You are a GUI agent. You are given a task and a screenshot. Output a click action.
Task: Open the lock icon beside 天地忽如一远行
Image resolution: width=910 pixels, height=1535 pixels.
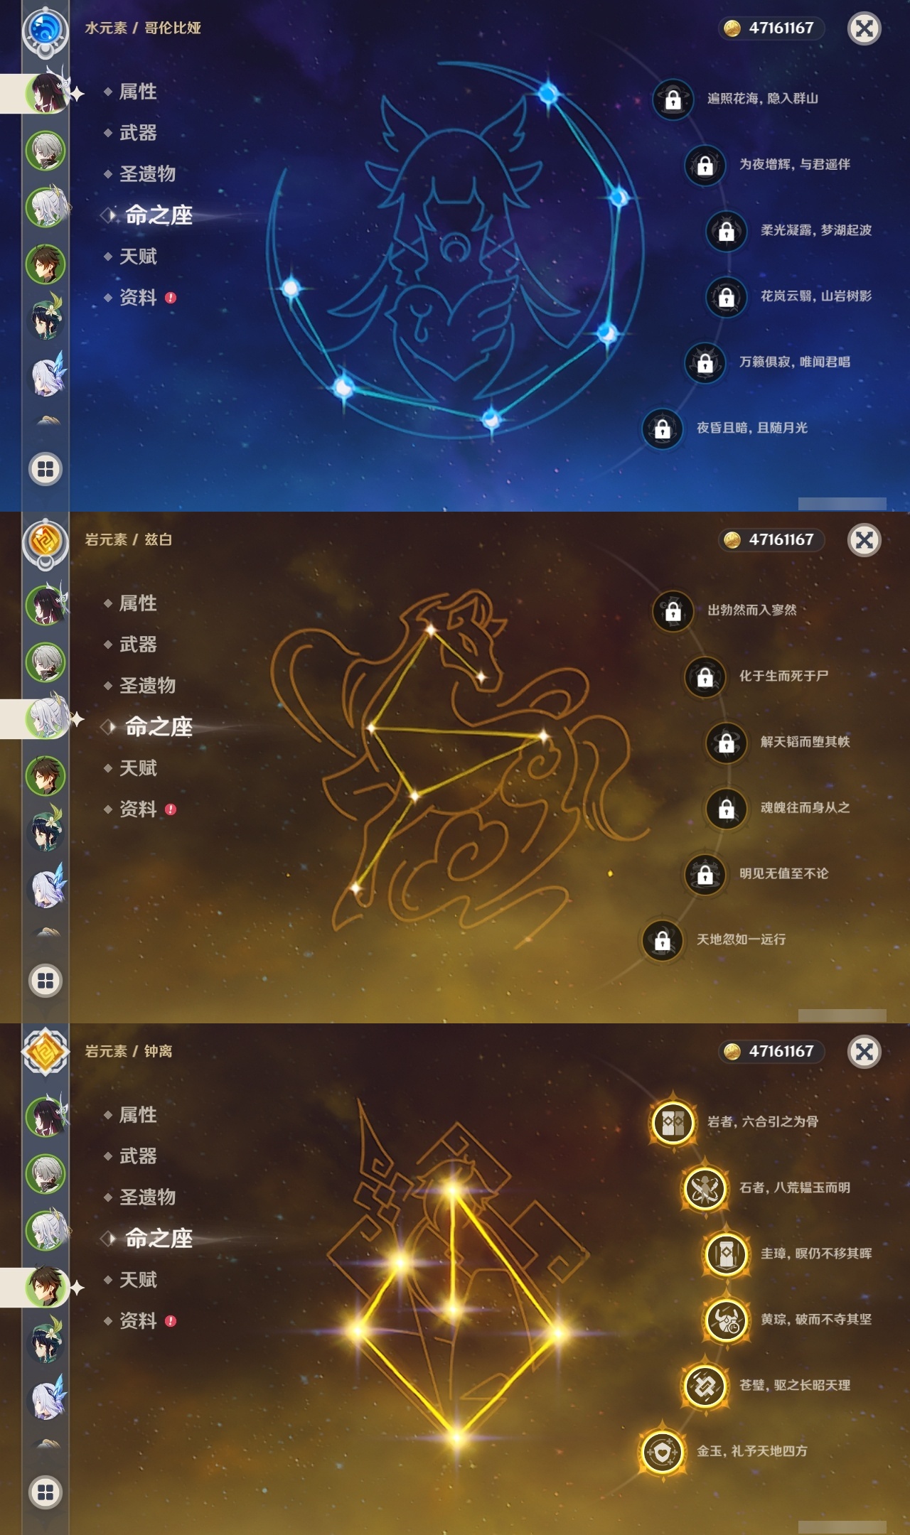(662, 940)
